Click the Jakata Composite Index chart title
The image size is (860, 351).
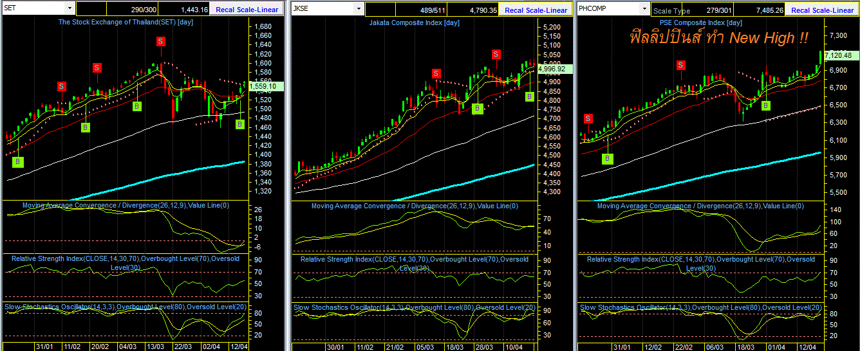414,22
